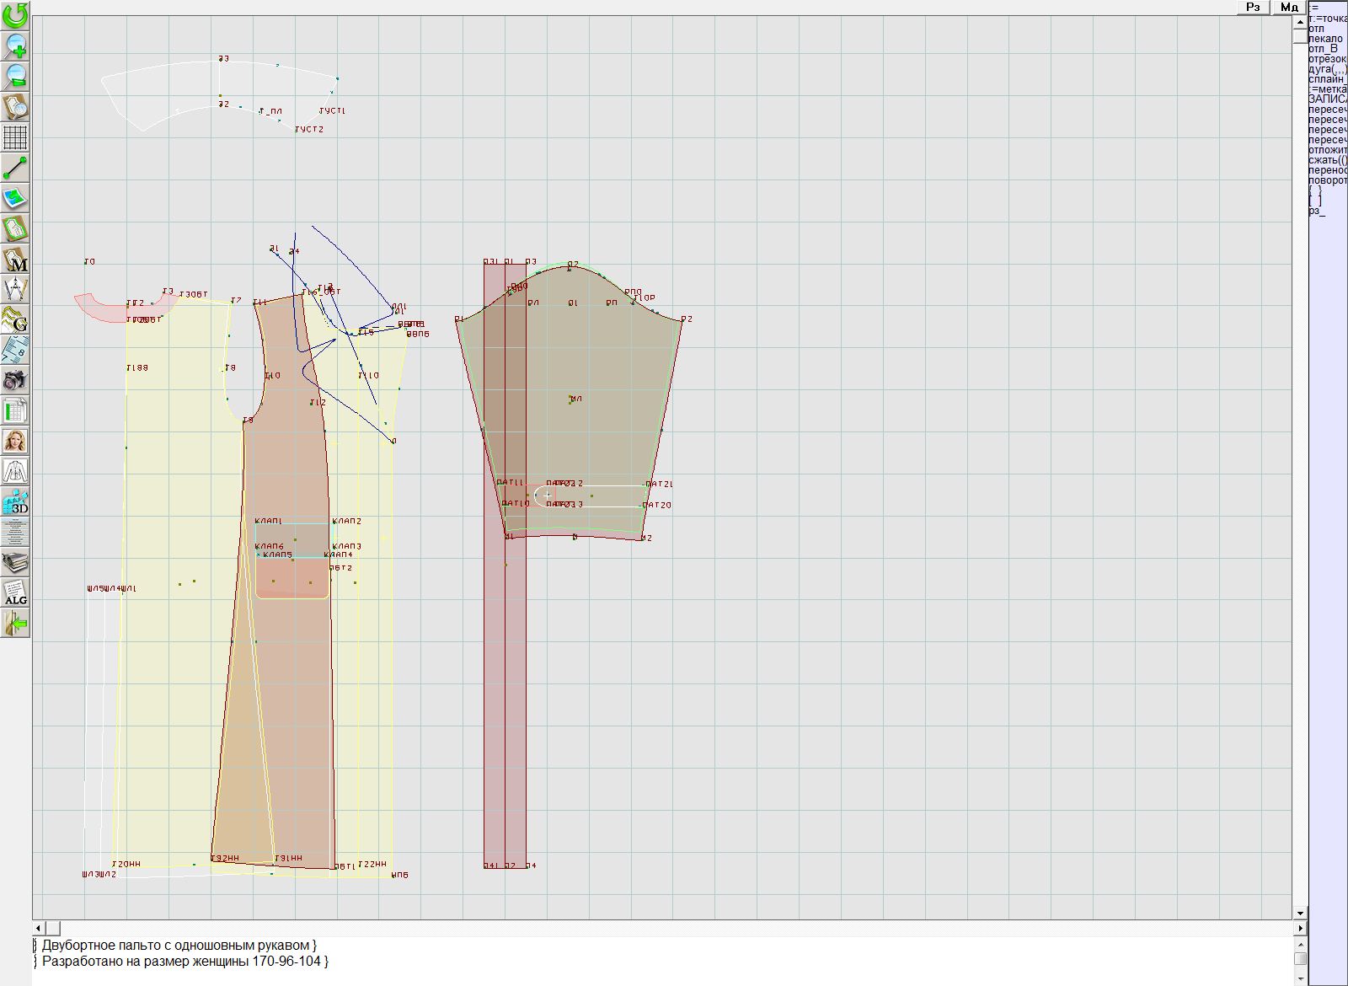Select the line segment tool
This screenshot has height=986, width=1348.
(15, 168)
